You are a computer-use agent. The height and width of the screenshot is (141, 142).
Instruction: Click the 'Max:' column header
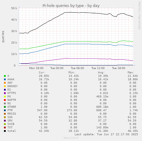131,73
